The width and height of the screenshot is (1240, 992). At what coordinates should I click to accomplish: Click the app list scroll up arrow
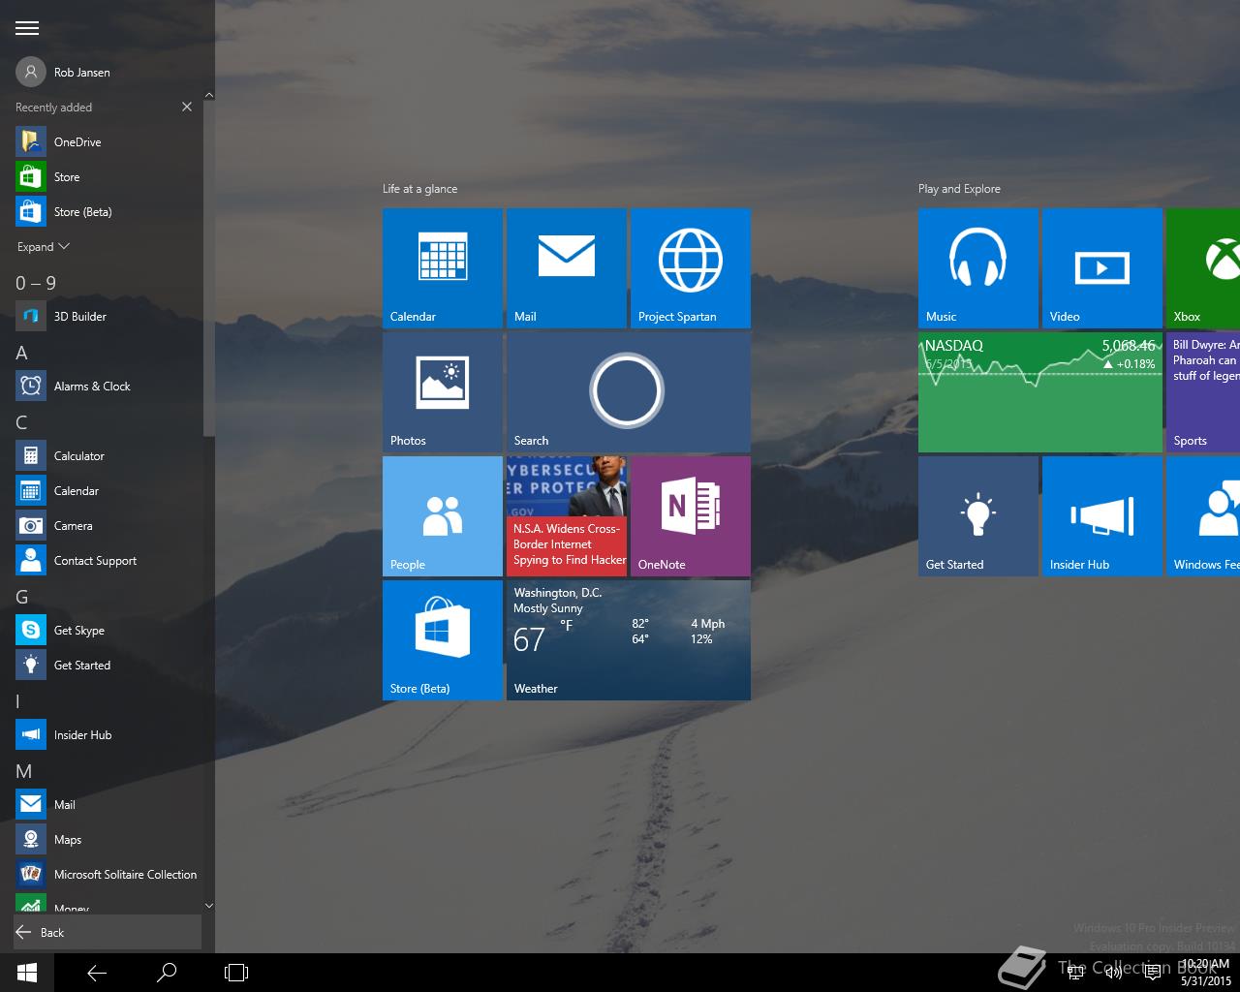[209, 95]
